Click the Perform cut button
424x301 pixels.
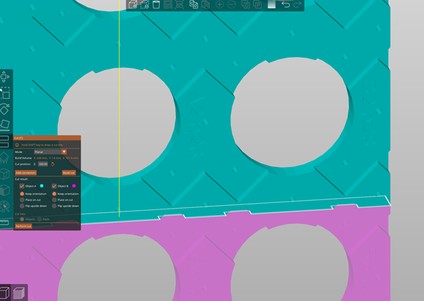pyautogui.click(x=23, y=226)
